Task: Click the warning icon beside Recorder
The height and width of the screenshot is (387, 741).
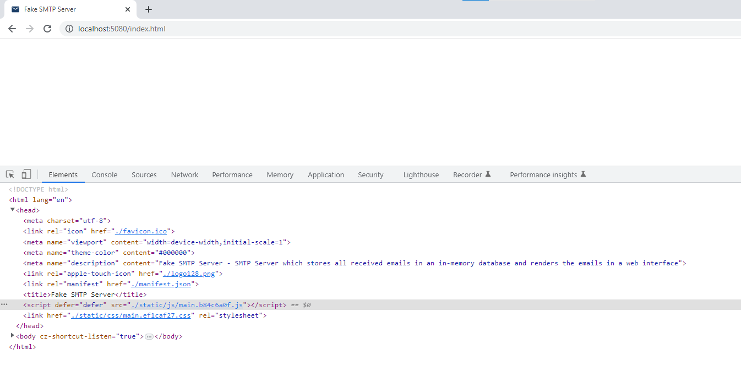Action: pos(488,174)
